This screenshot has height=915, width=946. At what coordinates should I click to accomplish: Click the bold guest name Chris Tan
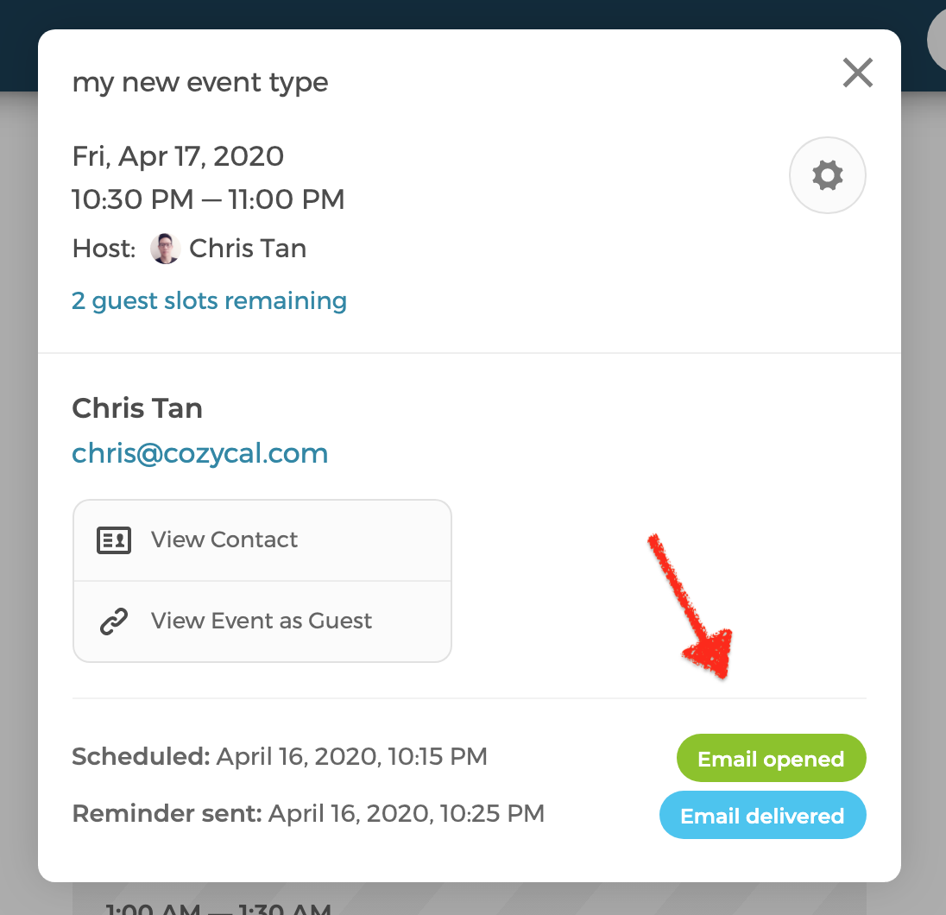[x=137, y=408]
